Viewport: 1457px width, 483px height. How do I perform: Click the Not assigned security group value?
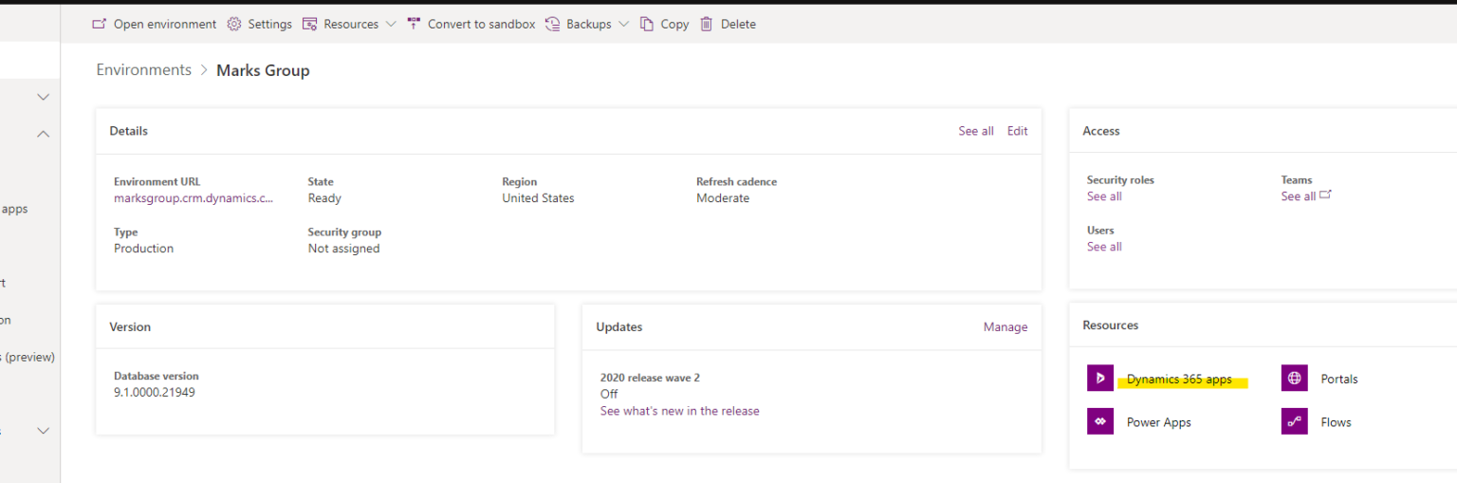coord(343,249)
